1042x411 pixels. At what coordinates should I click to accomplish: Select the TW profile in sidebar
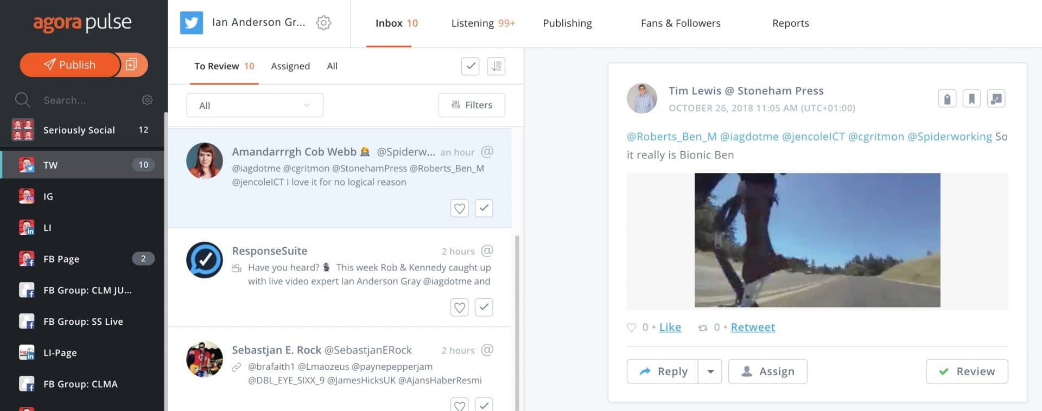(82, 165)
